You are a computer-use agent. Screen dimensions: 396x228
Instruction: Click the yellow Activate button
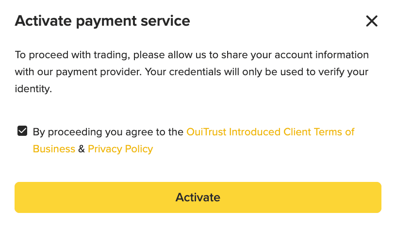(198, 197)
